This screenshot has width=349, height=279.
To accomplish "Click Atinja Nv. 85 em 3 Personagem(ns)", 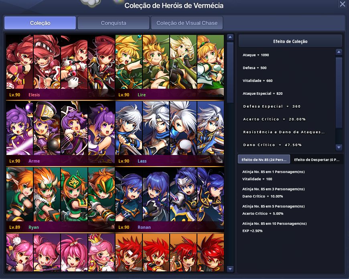I will [x=273, y=189].
